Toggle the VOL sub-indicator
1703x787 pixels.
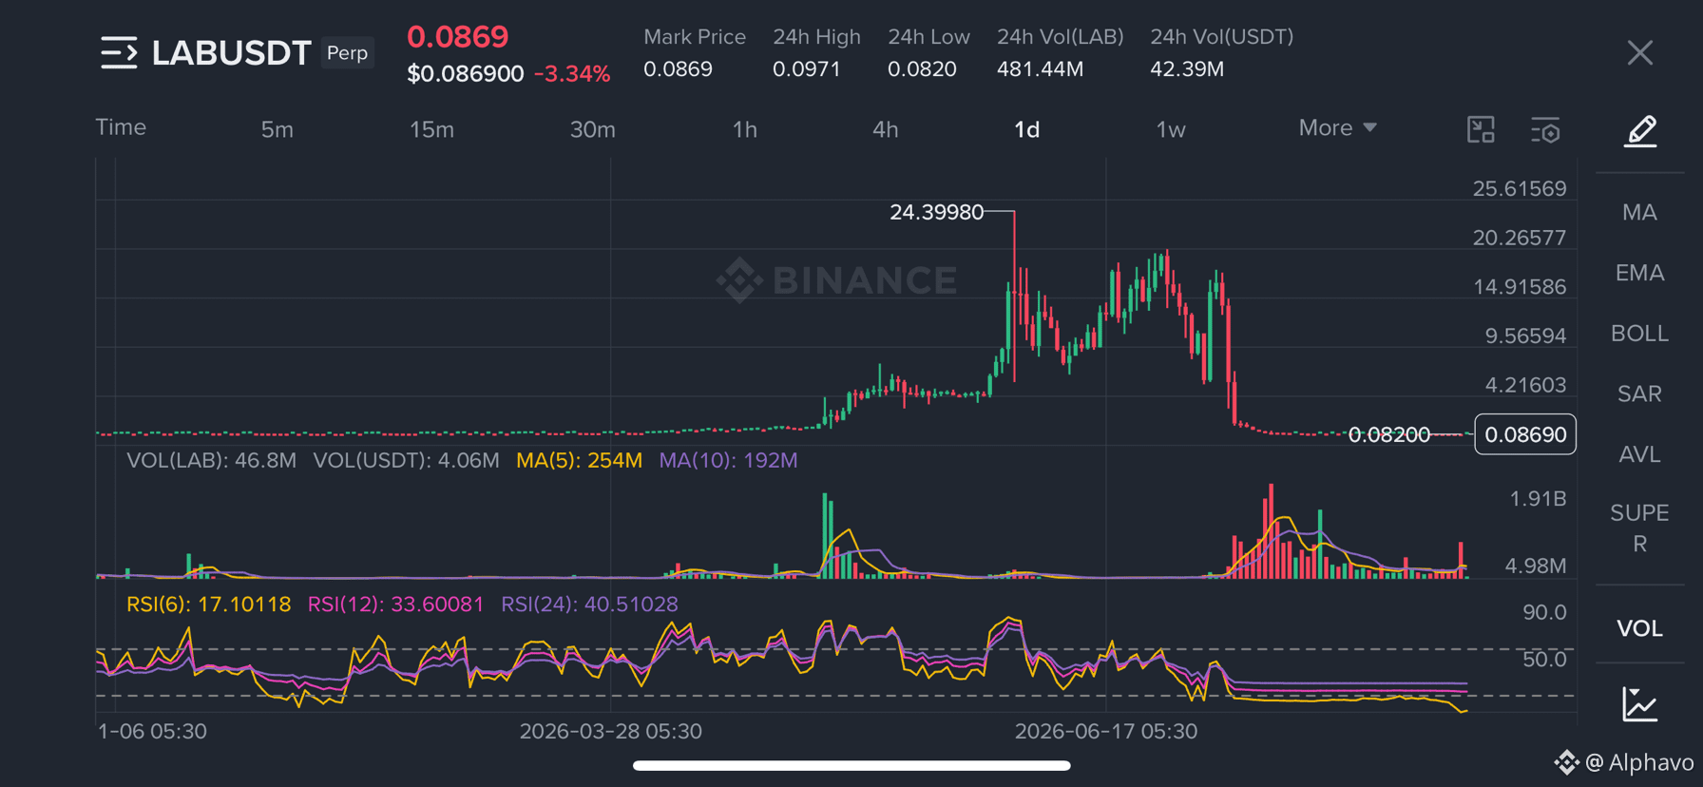1639,628
